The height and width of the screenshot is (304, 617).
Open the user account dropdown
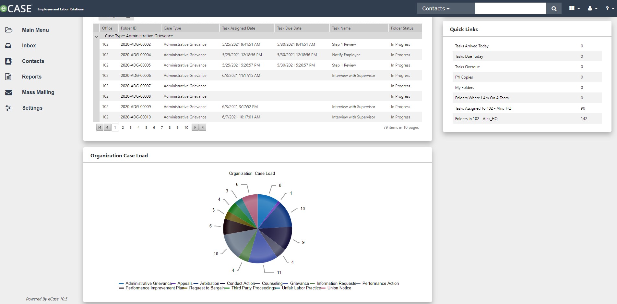593,8
